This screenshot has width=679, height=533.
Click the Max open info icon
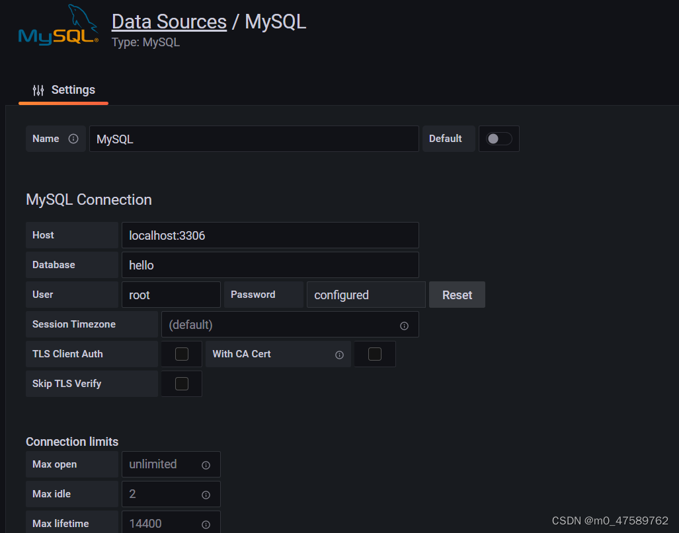(x=206, y=465)
